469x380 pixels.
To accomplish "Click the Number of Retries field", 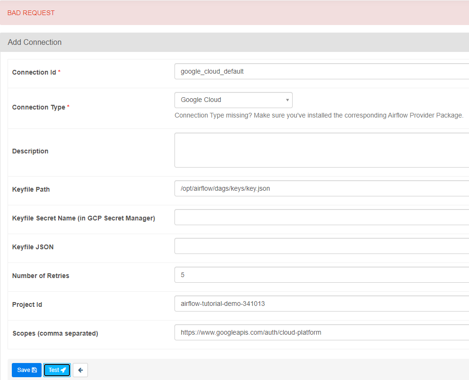I will (321, 275).
